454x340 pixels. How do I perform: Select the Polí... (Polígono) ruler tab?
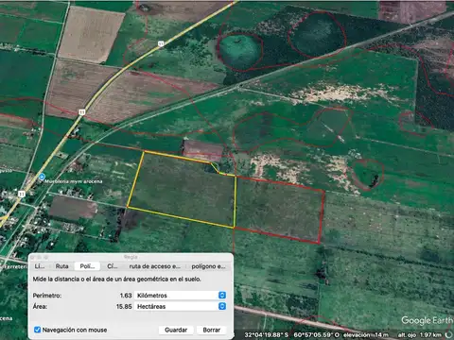click(x=87, y=266)
